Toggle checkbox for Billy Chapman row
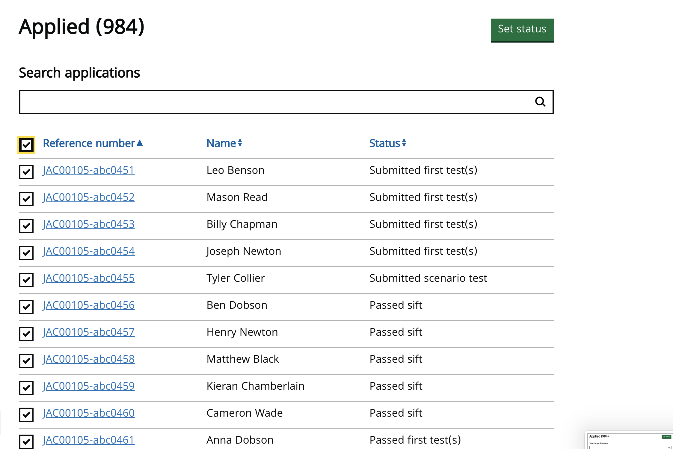Viewport: 673px width, 449px height. [26, 226]
